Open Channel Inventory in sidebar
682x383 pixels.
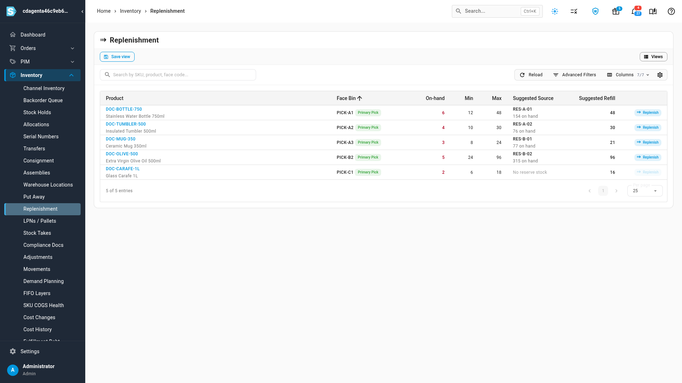(x=44, y=88)
